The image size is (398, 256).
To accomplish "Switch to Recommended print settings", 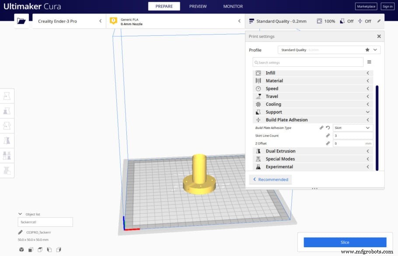I will [x=270, y=179].
